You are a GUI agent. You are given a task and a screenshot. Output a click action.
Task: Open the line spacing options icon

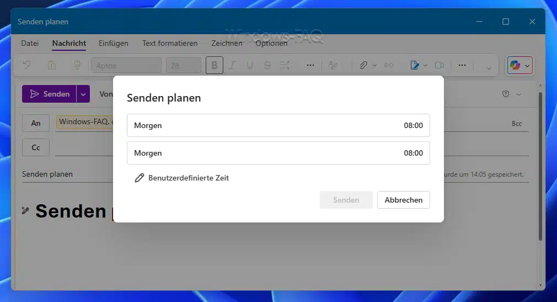pos(285,65)
